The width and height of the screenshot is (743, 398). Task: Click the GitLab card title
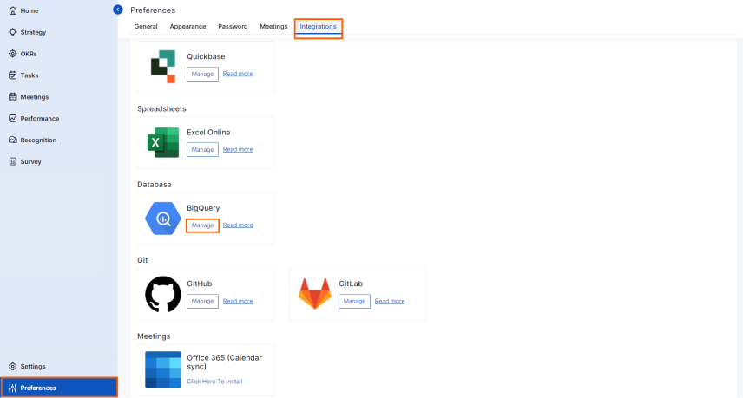351,284
